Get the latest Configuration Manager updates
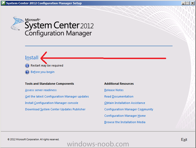This screenshot has width=196, height=148. click(57, 96)
